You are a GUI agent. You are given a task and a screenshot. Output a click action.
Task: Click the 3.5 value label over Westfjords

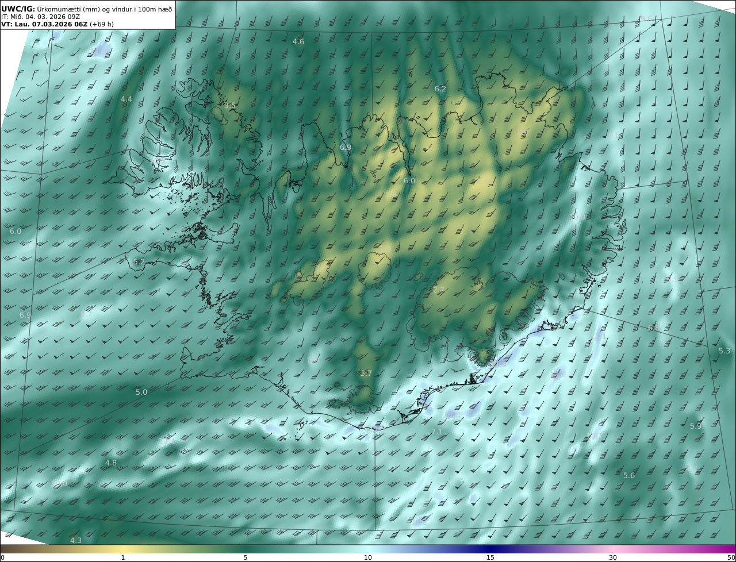point(230,106)
